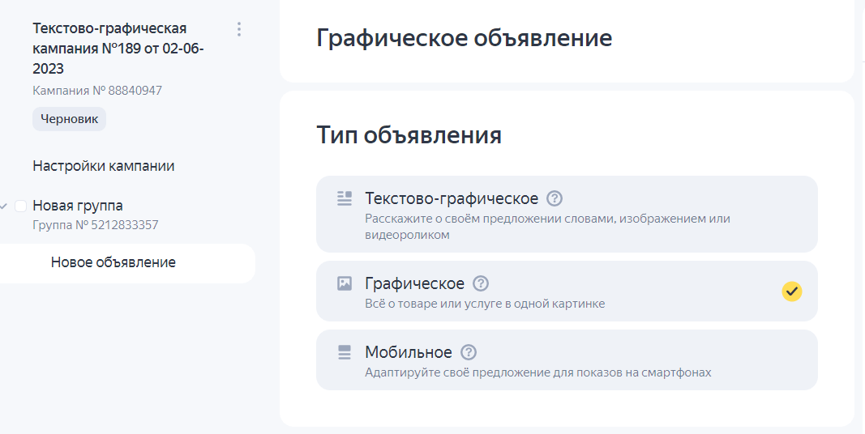Select the Текстово-графическое ad type
Viewport: 865px width, 434px height.
point(567,215)
